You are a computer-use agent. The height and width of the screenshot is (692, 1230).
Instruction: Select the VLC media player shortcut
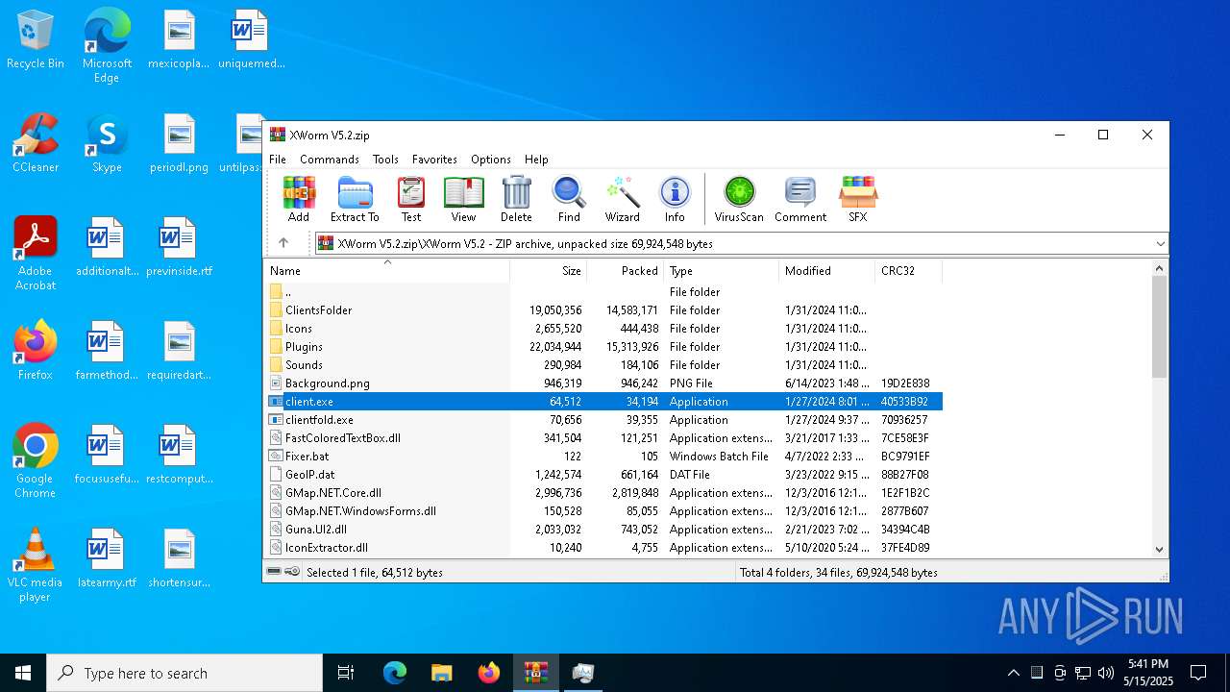[x=36, y=565]
